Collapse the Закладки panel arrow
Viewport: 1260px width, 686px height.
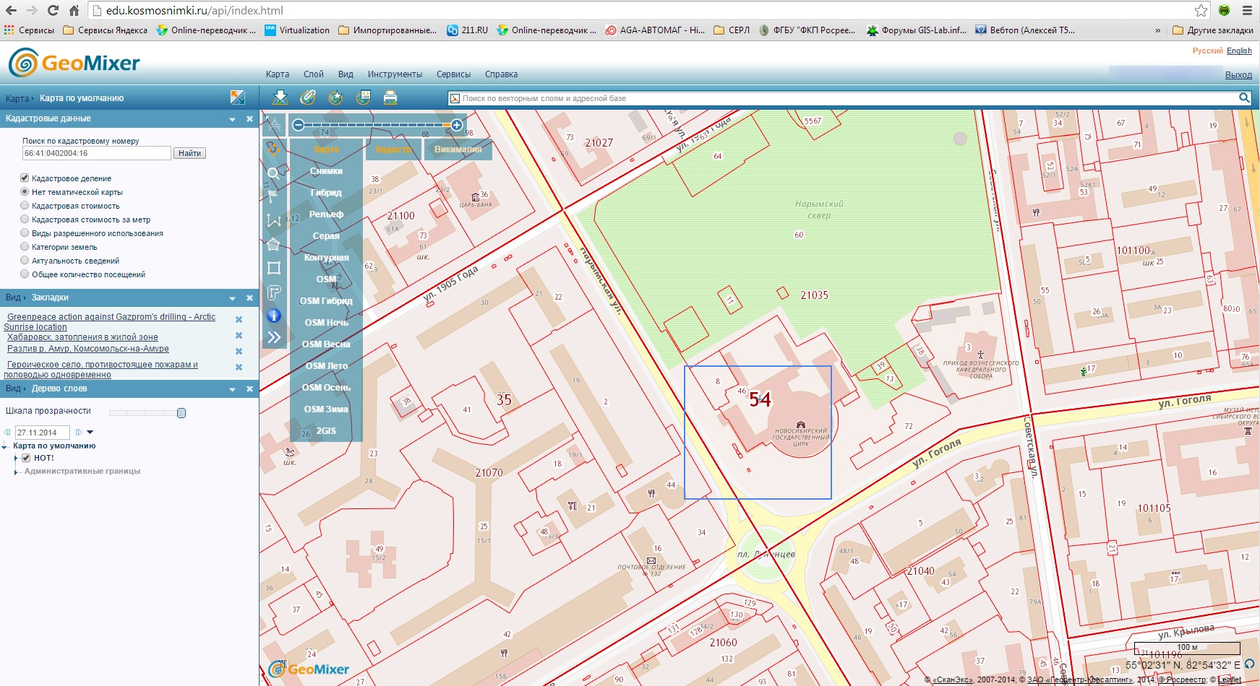tap(233, 298)
